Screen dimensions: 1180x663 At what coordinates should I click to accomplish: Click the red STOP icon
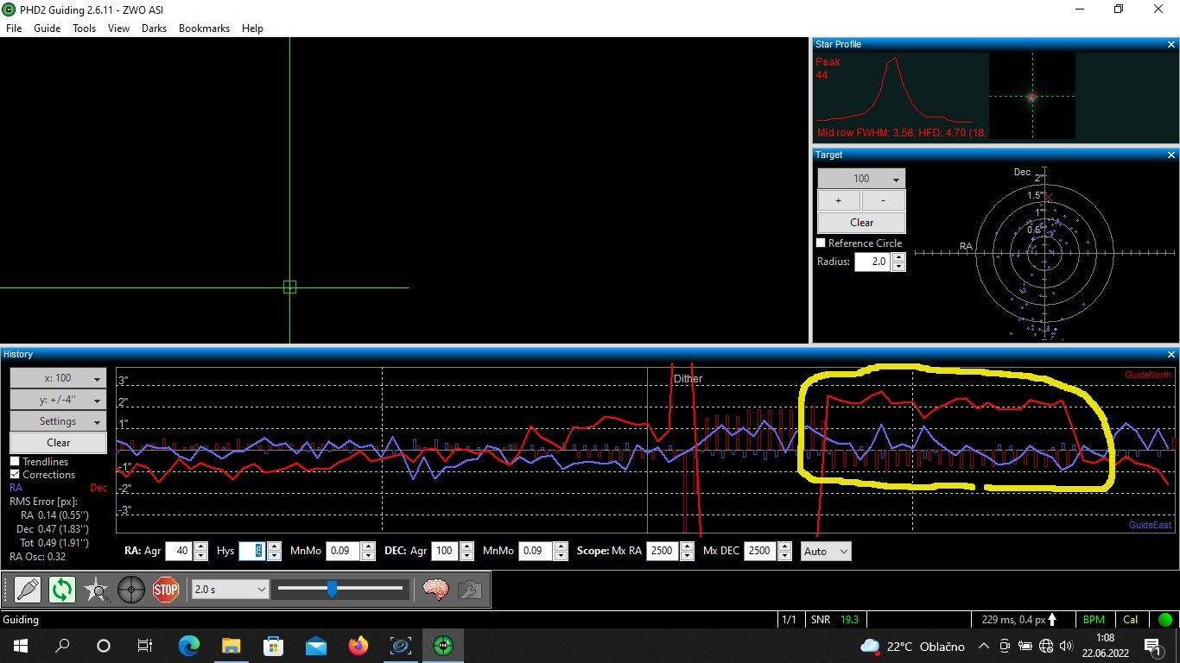pyautogui.click(x=166, y=590)
